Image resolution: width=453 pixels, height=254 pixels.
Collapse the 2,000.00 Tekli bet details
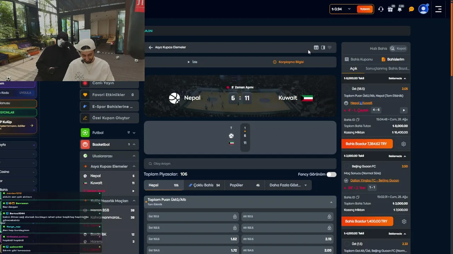405,156
